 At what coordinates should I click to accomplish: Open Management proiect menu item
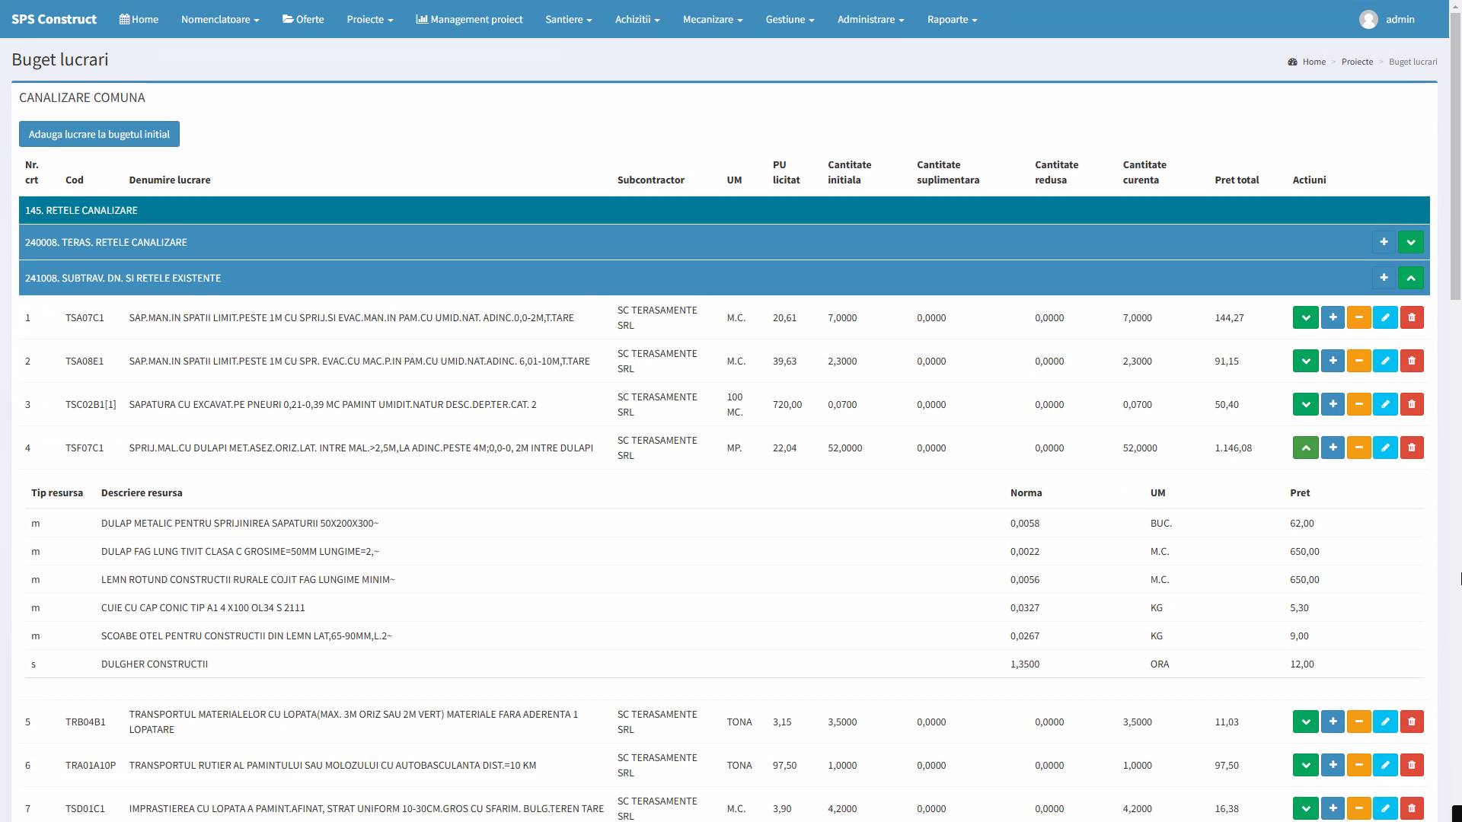[469, 20]
